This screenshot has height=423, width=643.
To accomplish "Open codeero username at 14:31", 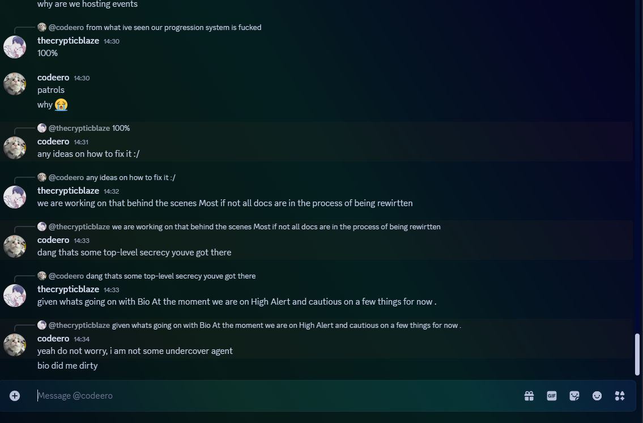I will tap(53, 142).
